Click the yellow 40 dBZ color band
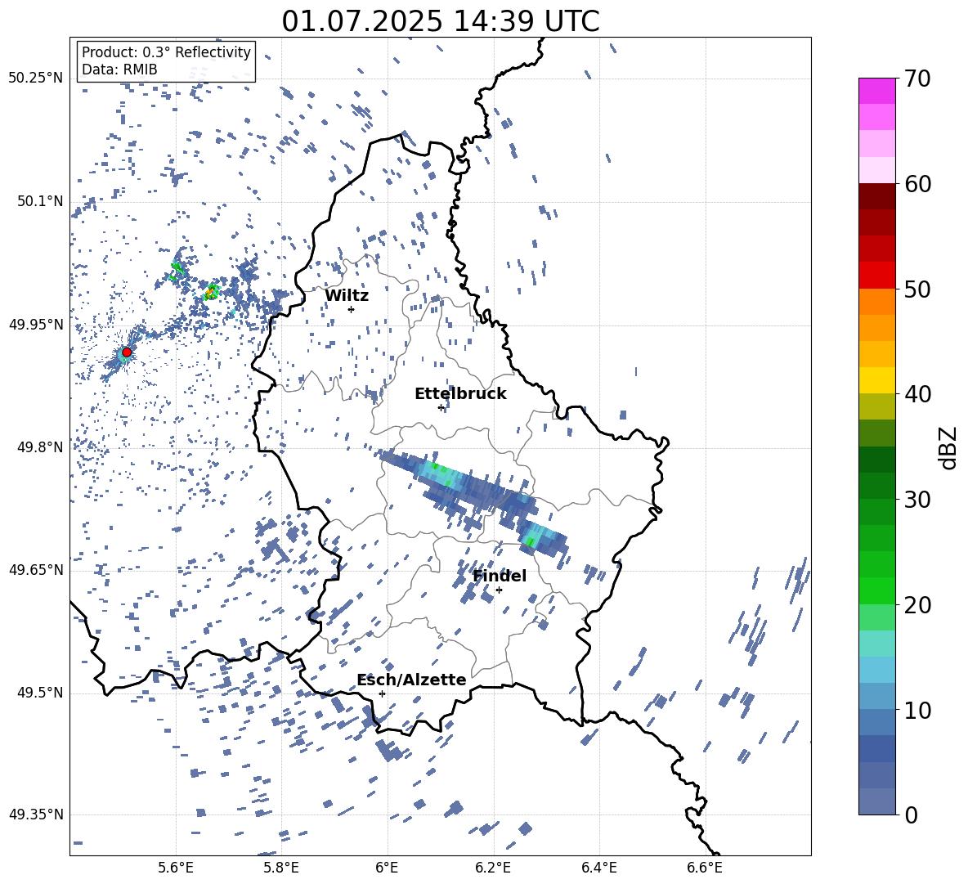Viewport: 968px width, 884px height. (x=876, y=380)
